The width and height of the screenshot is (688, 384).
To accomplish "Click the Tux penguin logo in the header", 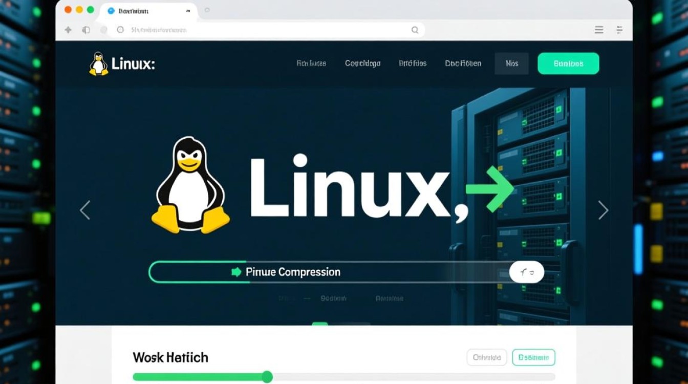I will (98, 63).
